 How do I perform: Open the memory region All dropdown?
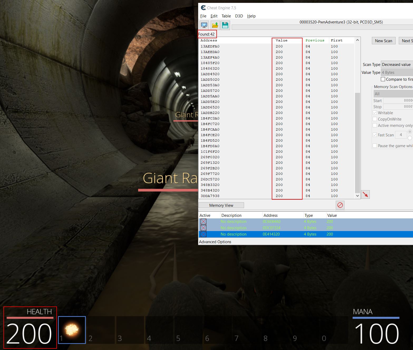pyautogui.click(x=393, y=94)
